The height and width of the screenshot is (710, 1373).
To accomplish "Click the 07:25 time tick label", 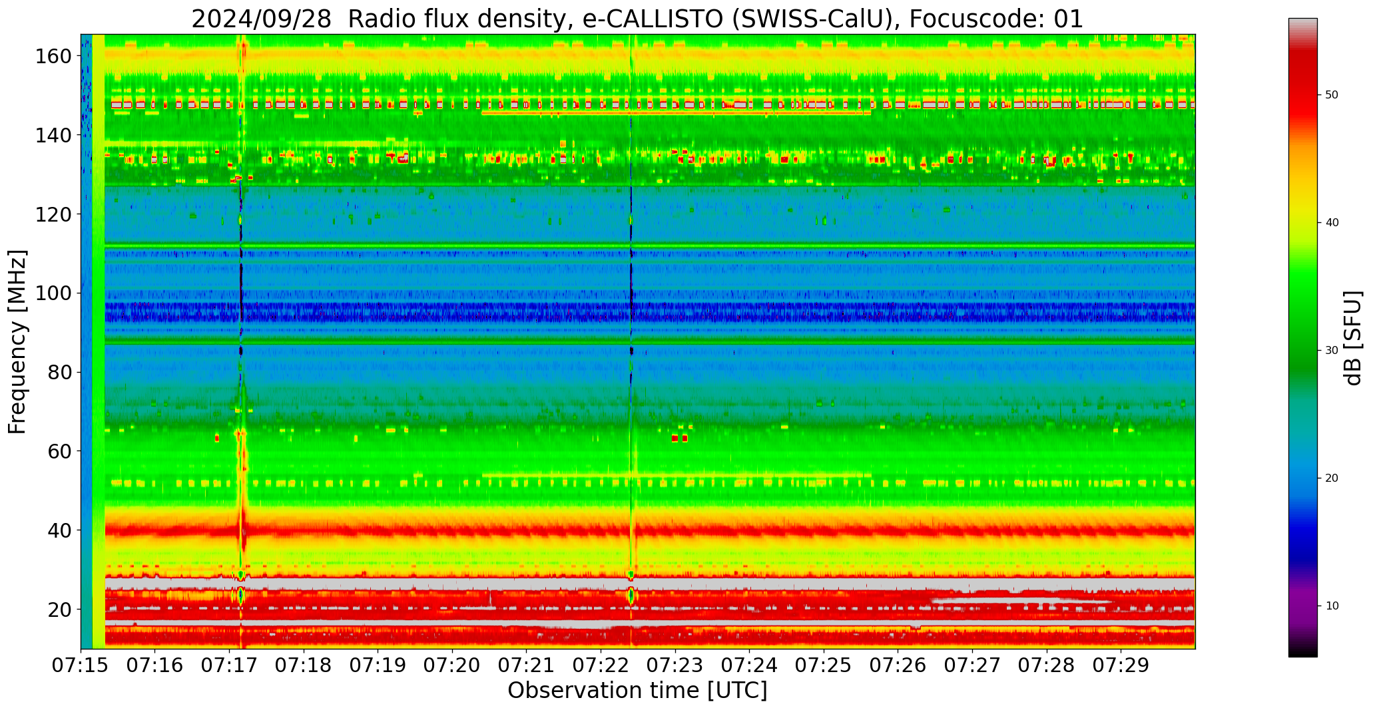I will 824,665.
